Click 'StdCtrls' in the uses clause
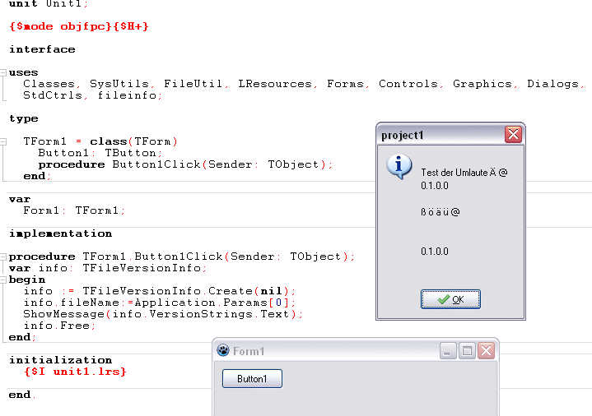This screenshot has width=592, height=416. pos(53,95)
